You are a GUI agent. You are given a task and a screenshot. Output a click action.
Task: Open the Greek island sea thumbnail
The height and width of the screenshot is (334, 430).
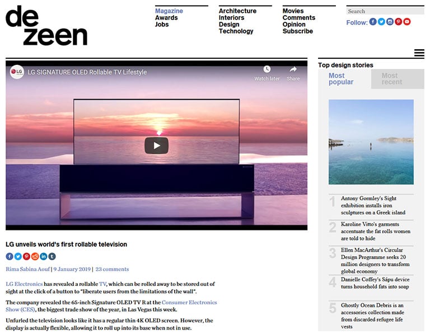click(371, 142)
